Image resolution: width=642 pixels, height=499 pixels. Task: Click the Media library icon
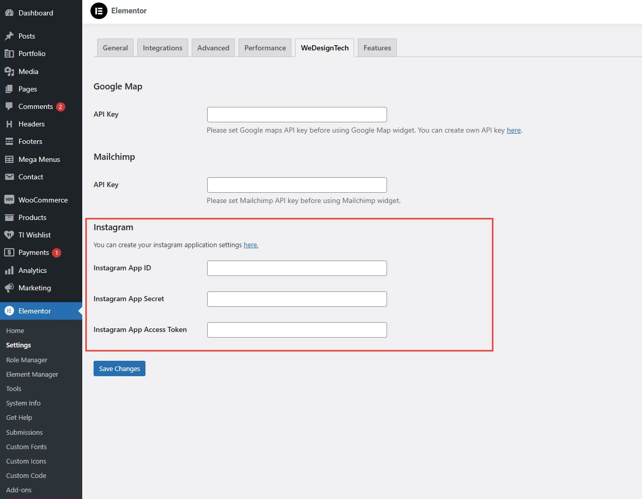pyautogui.click(x=9, y=71)
